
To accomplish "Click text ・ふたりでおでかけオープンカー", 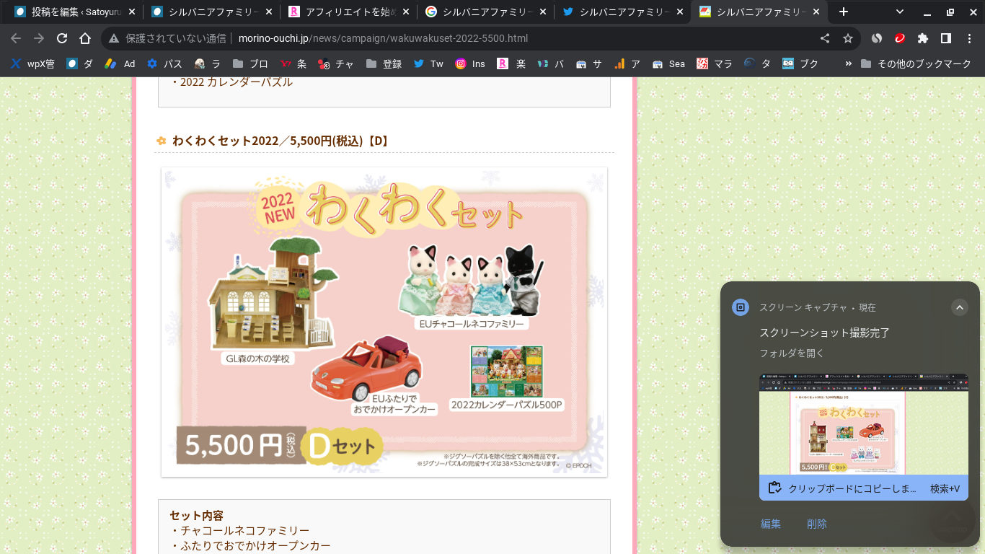I will click(250, 546).
